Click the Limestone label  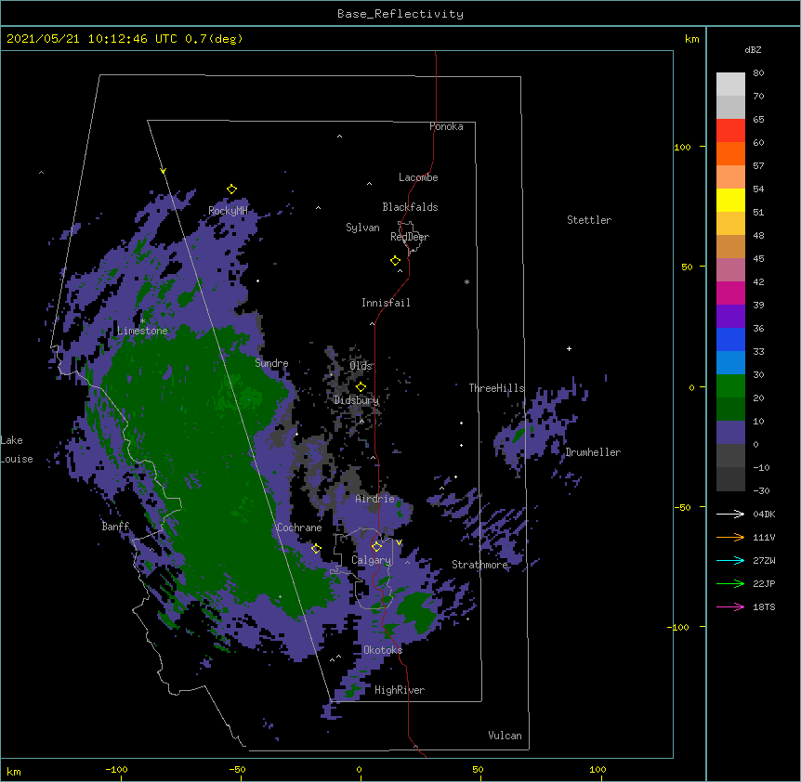(142, 331)
